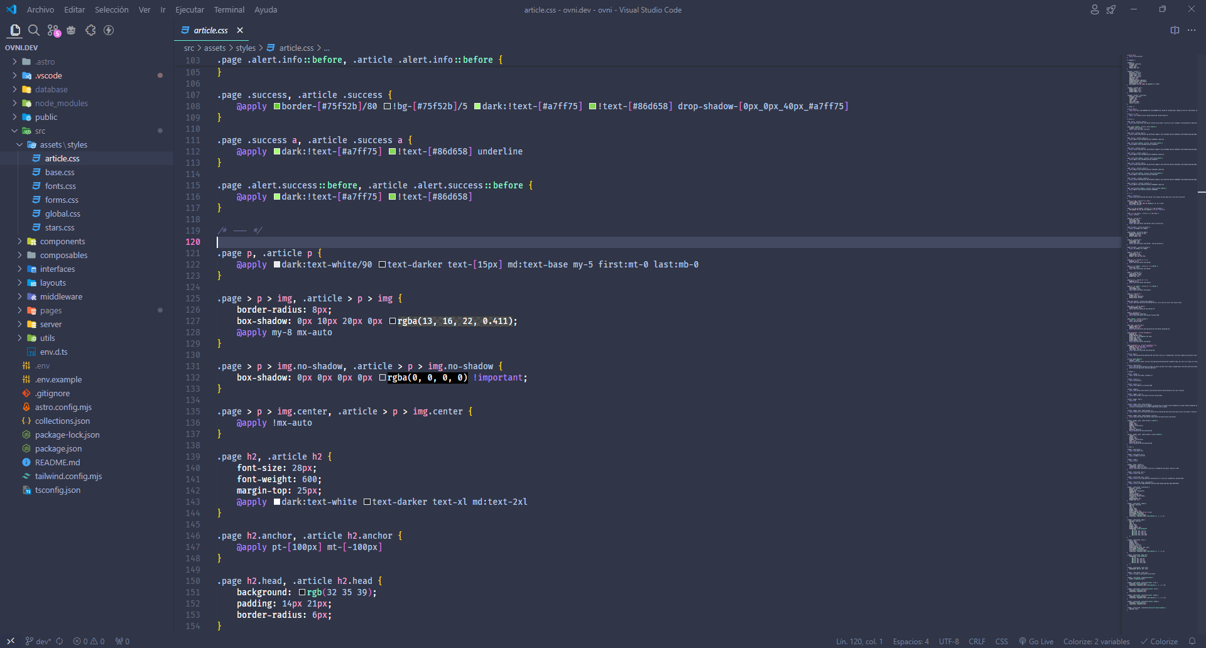This screenshot has height=648, width=1206.
Task: Open the Thunder Client lightning icon
Action: point(109,30)
